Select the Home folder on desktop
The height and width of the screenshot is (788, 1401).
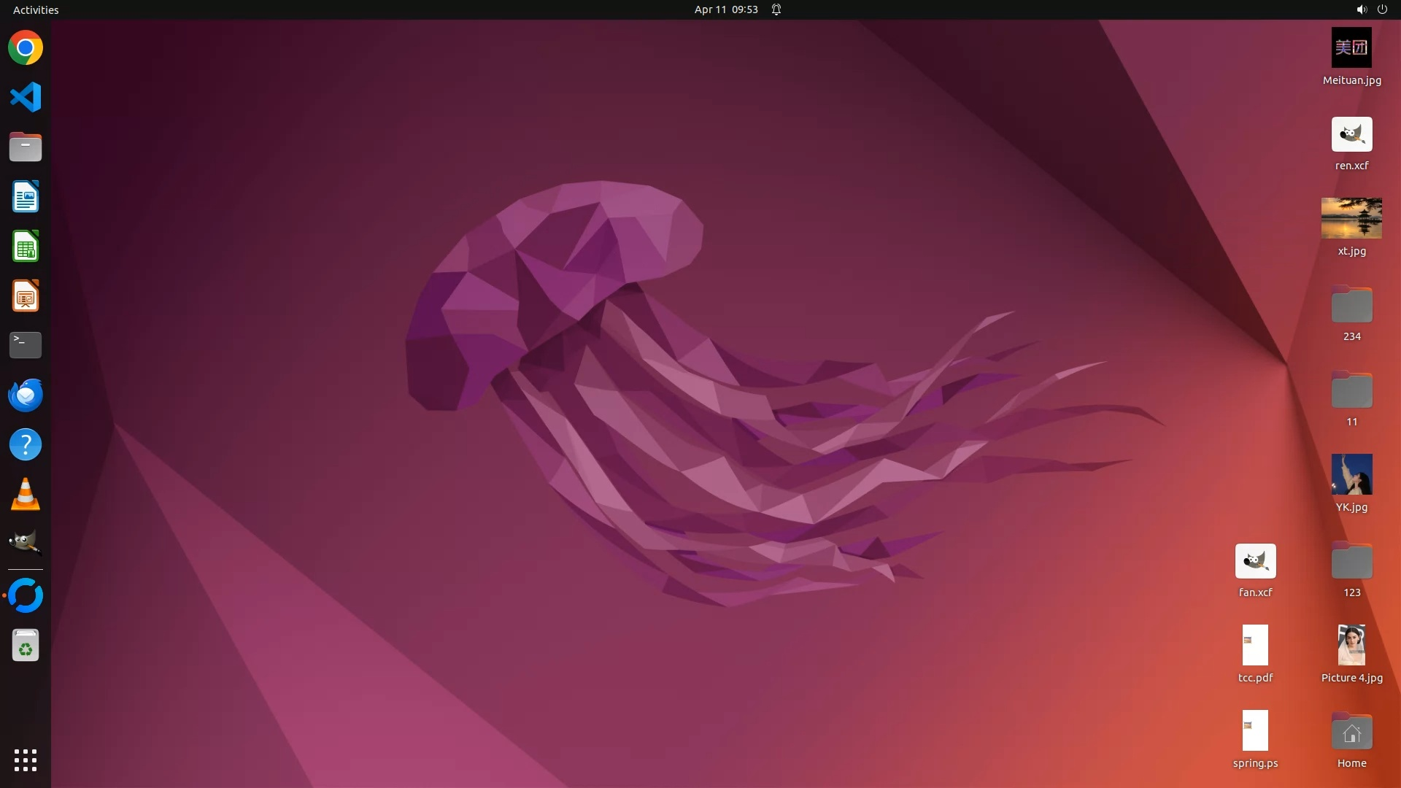(1351, 732)
